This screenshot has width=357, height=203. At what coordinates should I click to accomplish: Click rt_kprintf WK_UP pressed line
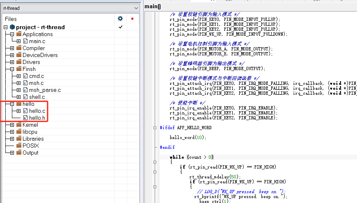(241, 196)
